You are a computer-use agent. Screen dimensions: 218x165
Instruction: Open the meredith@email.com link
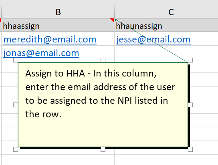point(50,39)
